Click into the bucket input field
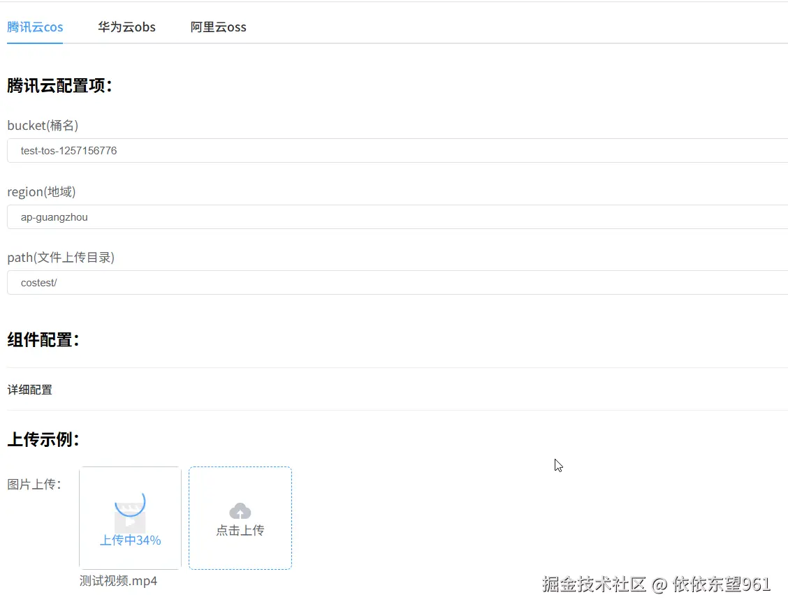This screenshot has width=788, height=611. 279,150
